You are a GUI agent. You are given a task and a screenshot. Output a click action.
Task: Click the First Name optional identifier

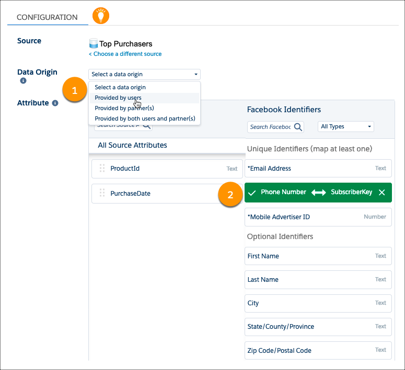click(x=318, y=256)
